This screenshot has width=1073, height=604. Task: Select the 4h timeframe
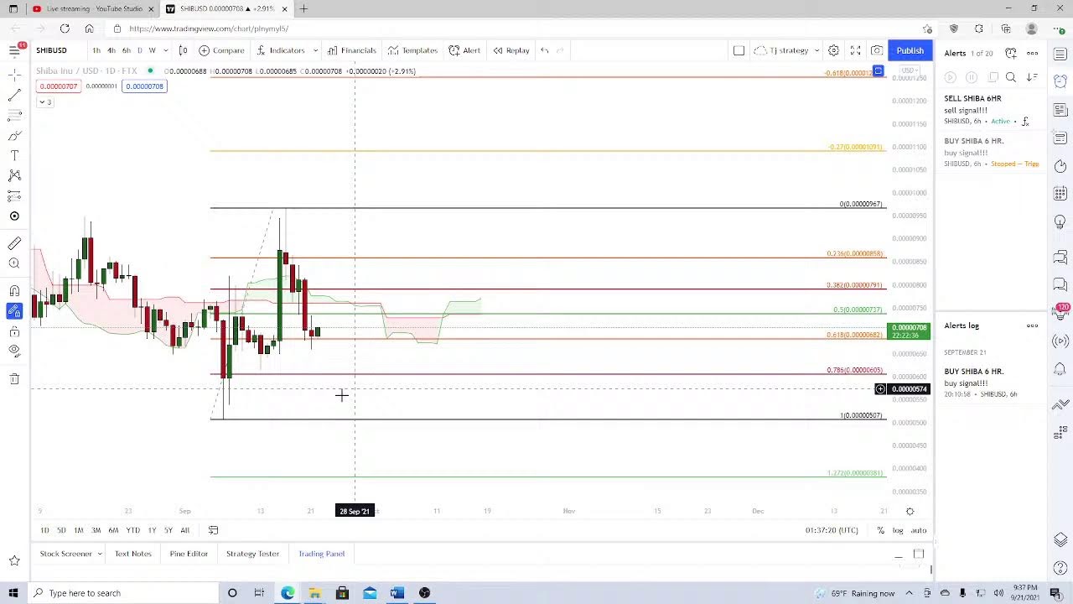click(x=111, y=50)
